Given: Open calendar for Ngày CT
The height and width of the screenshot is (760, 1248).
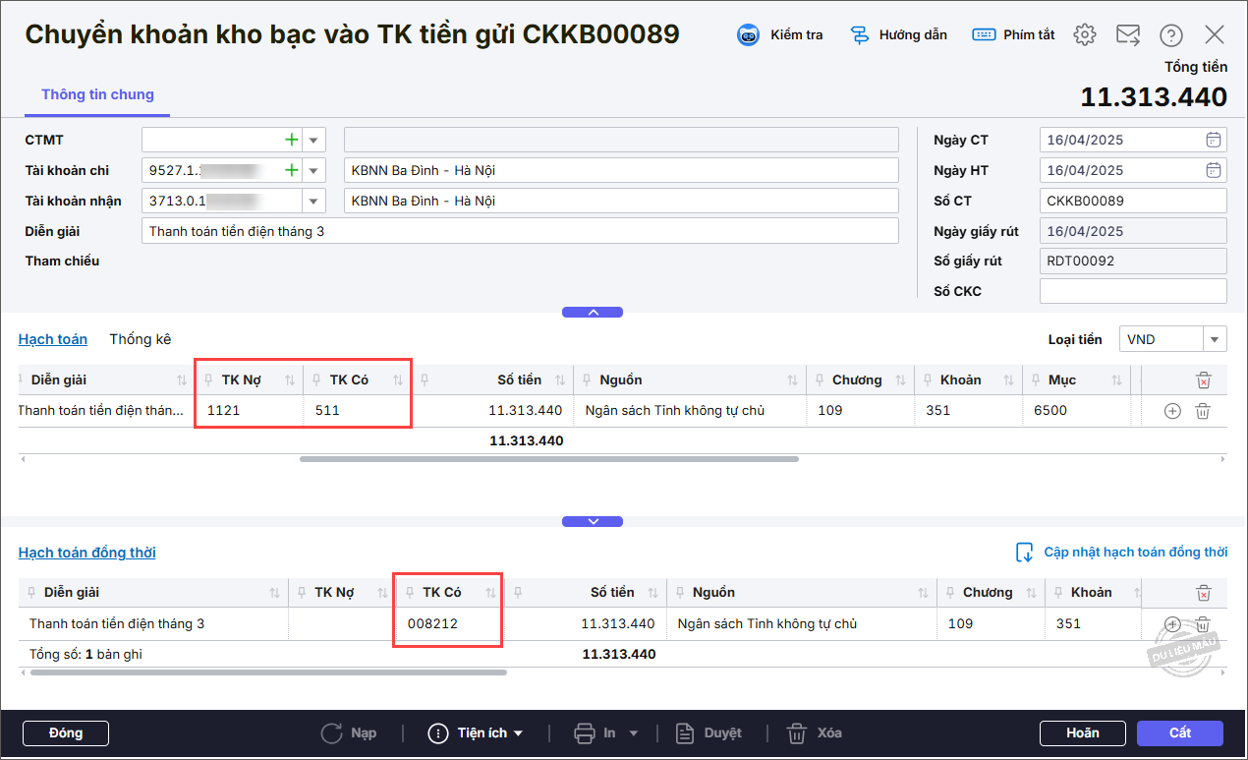Looking at the screenshot, I should coord(1214,140).
